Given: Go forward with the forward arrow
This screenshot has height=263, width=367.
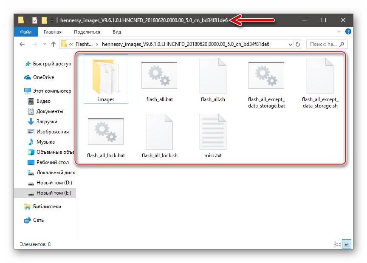Looking at the screenshot, I should (x=35, y=44).
